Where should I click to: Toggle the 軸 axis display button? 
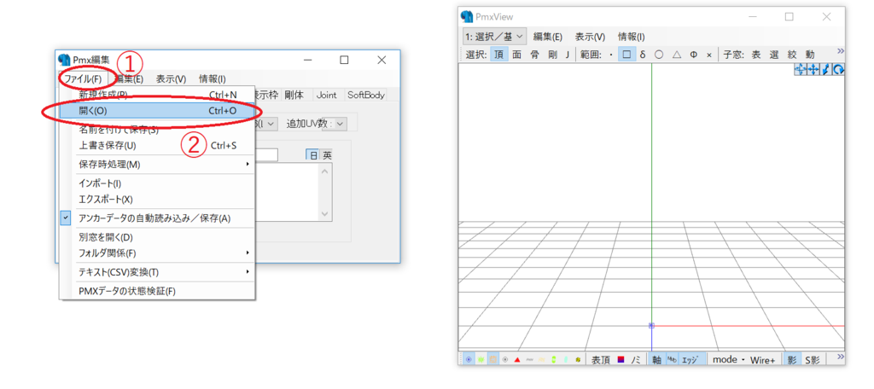pos(657,360)
